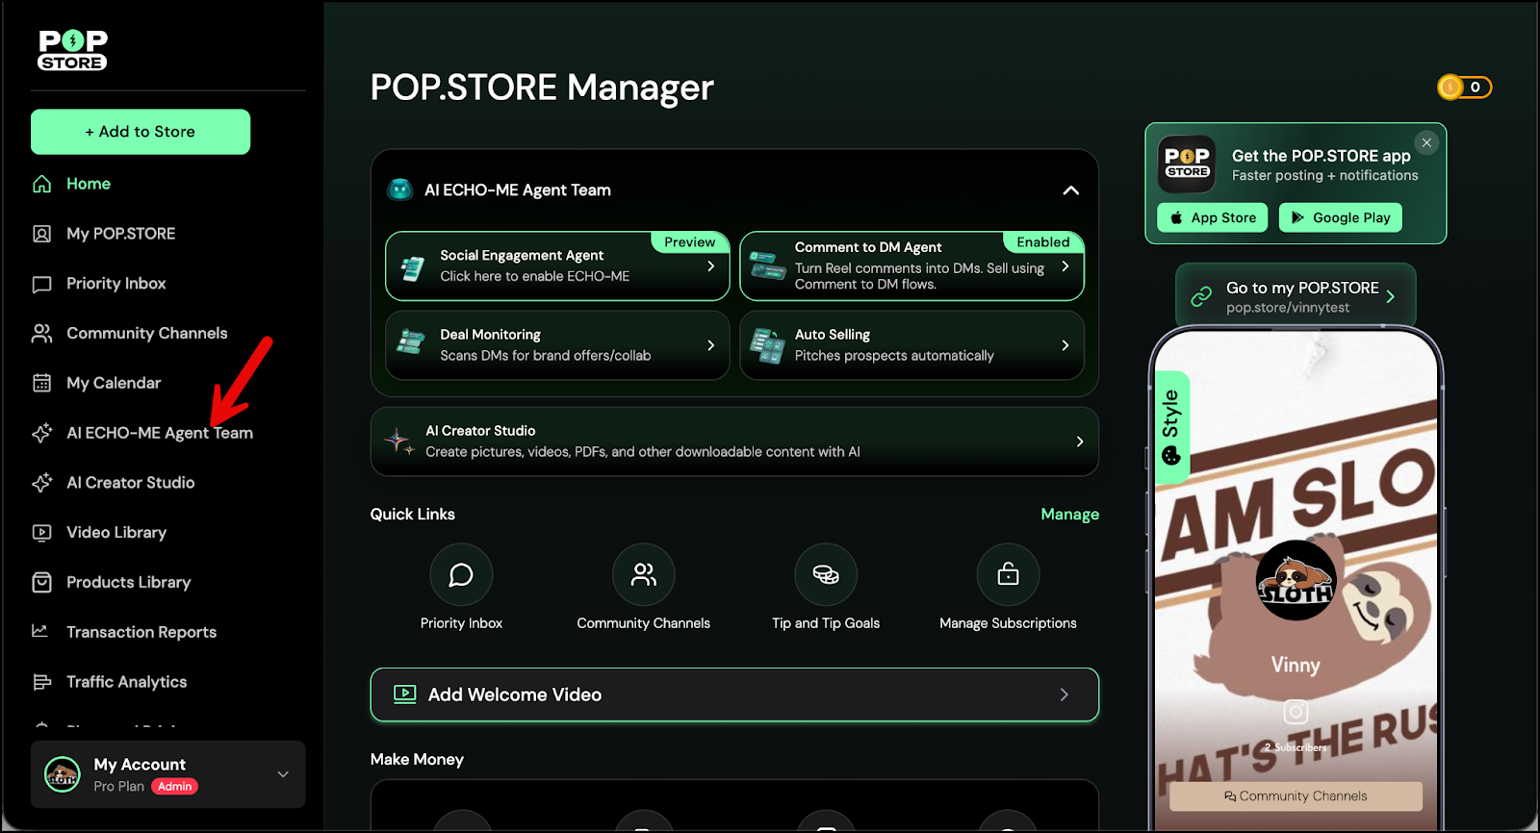Expand the My Account dropdown
This screenshot has height=833, width=1540.
283,774
